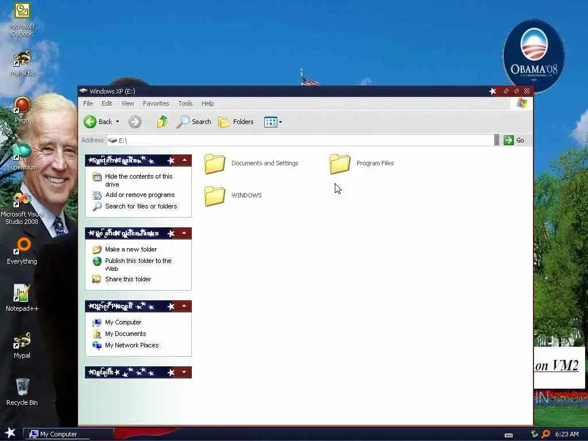Open the View menu
The width and height of the screenshot is (588, 441).
pos(127,103)
